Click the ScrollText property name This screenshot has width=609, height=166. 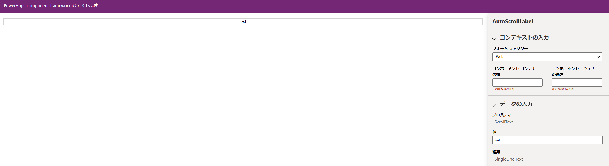[x=504, y=122]
